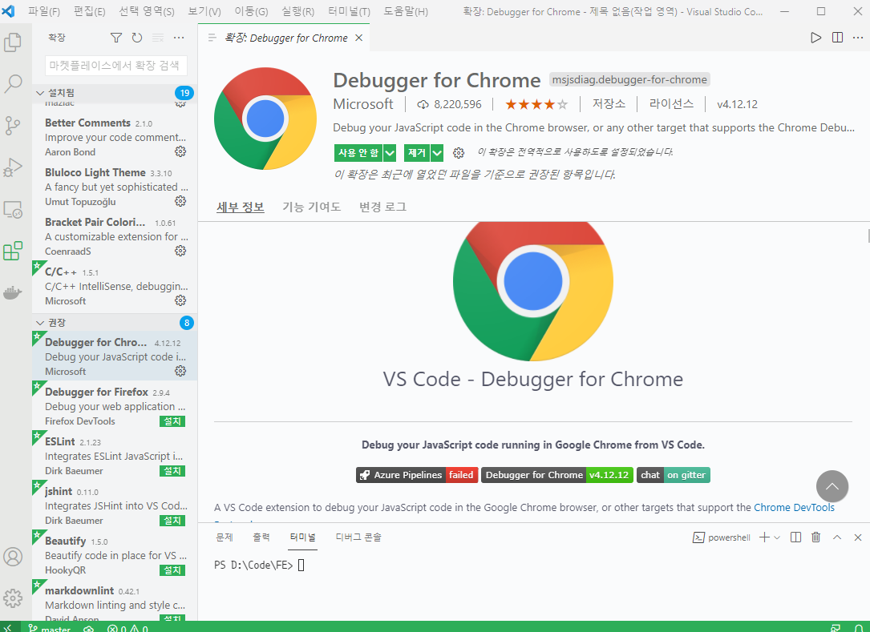The image size is (870, 632).
Task: Open the uninstall button dropdown arrow
Action: click(x=437, y=152)
